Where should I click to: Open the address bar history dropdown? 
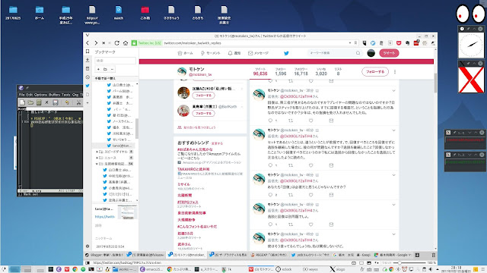pos(350,43)
